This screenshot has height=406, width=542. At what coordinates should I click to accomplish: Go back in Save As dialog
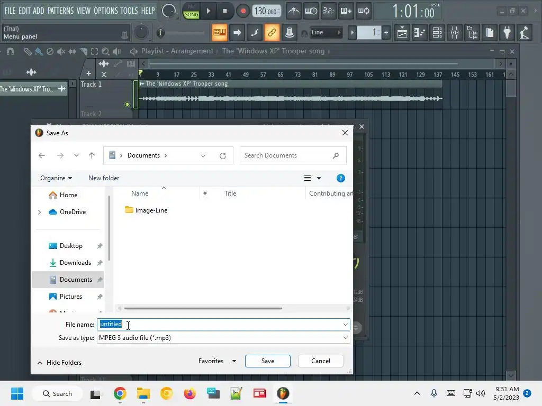pyautogui.click(x=42, y=156)
